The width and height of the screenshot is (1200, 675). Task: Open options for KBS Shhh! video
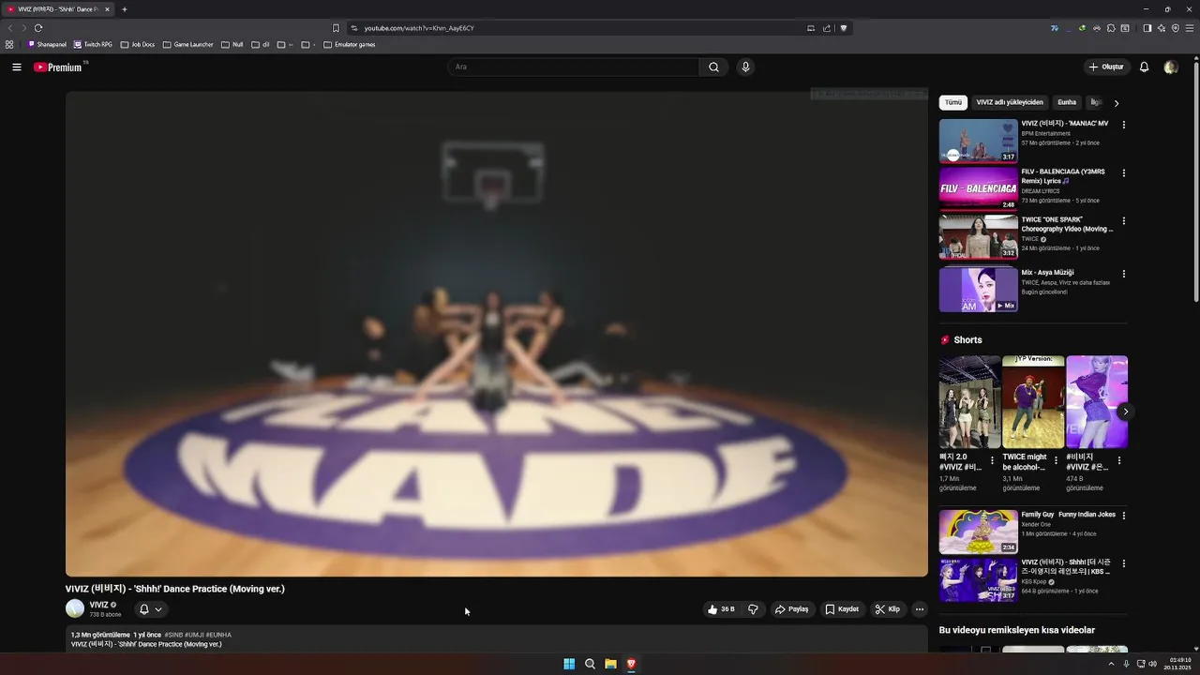(1124, 563)
